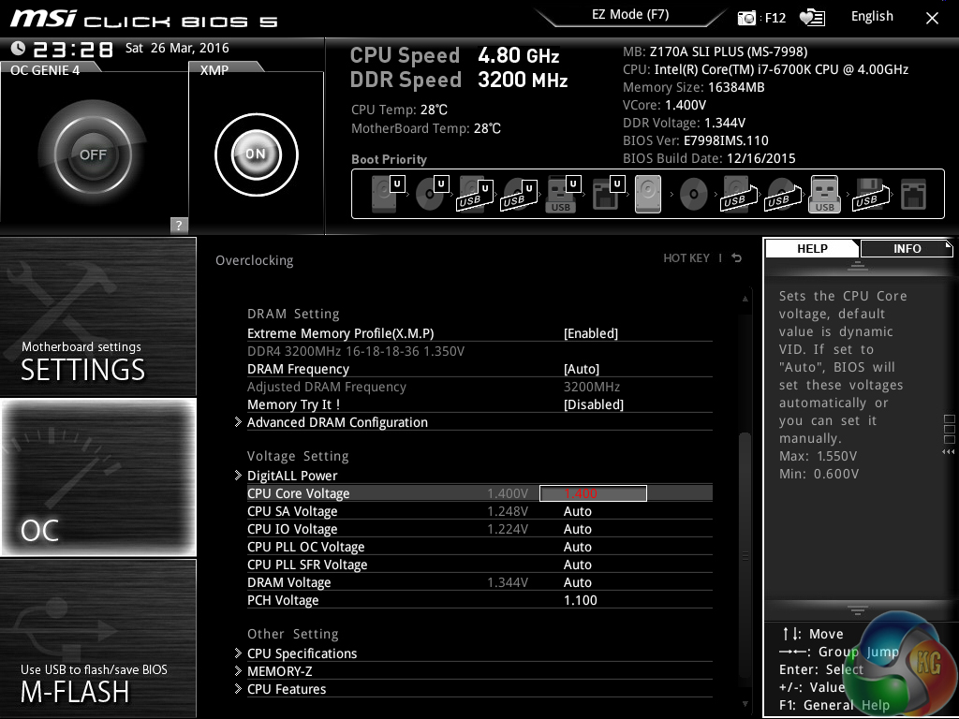Click the 'Overclocking' page title
Image resolution: width=959 pixels, height=719 pixels.
[x=255, y=260]
